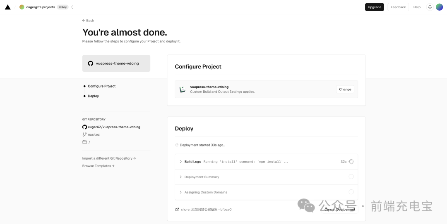Viewport: 447px width, 224px height.
Task: Click the vuepress-theme-vdoing repository card
Action: click(116, 64)
